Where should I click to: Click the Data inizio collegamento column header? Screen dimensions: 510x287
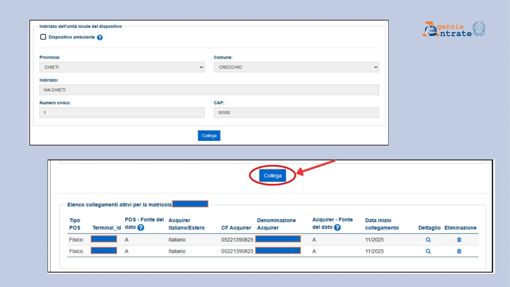coord(382,224)
